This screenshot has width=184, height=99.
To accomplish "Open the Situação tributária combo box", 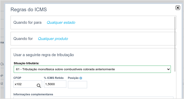I will 92,69.
